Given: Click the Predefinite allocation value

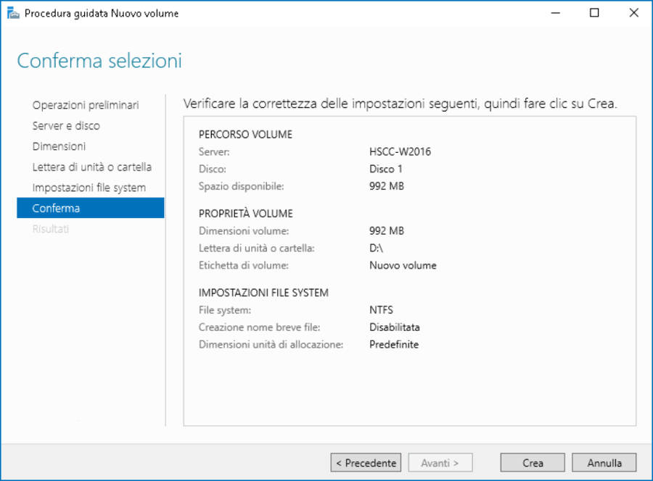Looking at the screenshot, I should coord(394,344).
